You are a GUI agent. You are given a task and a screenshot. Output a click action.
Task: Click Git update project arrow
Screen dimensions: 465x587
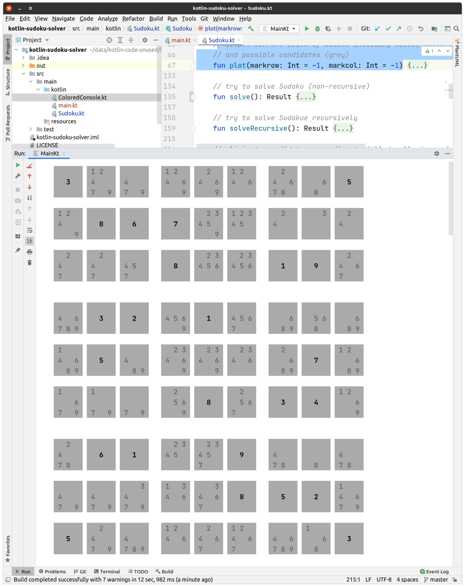(x=378, y=29)
